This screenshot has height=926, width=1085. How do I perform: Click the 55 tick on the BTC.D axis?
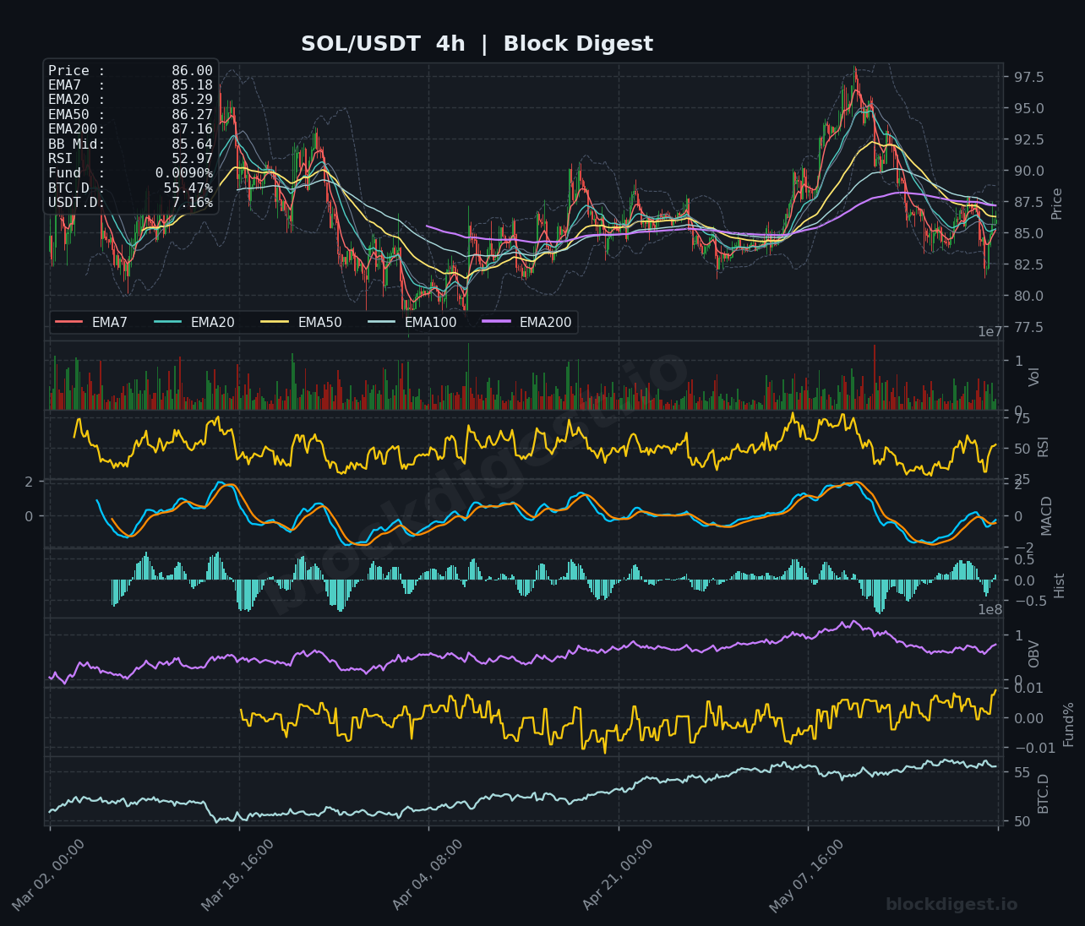pos(1021,773)
